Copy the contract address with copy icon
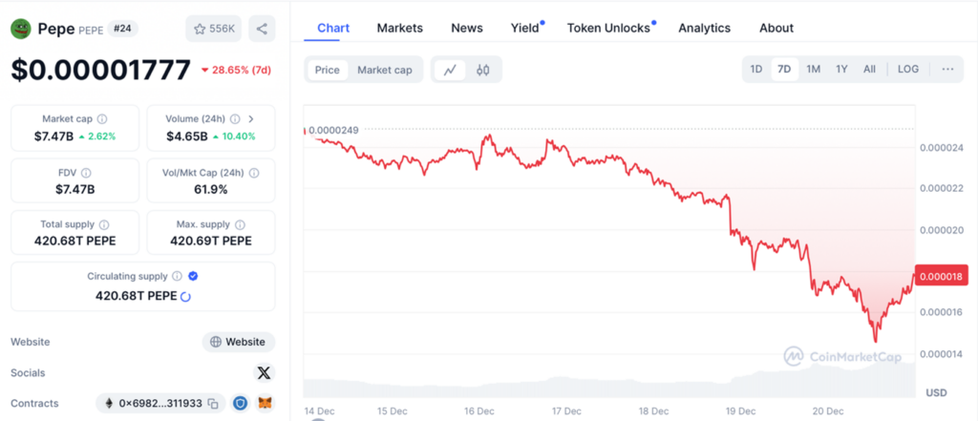This screenshot has width=978, height=421. coord(215,404)
